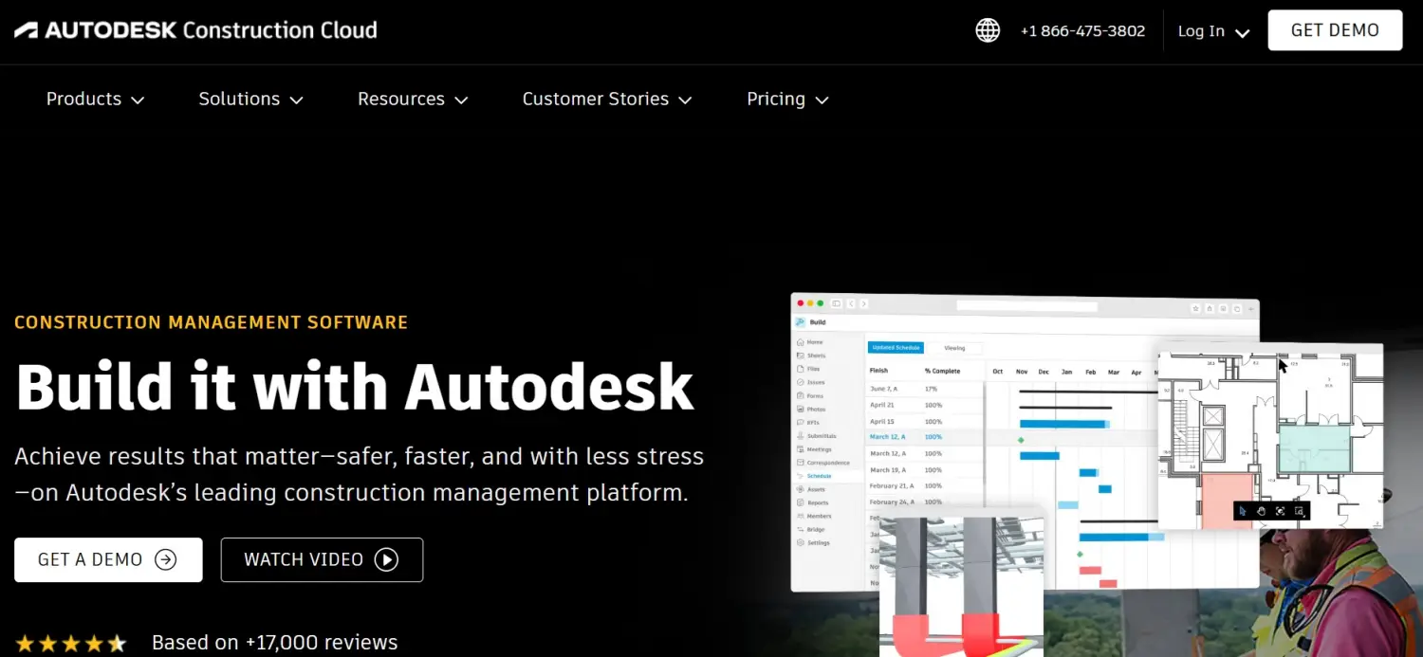Expand the Log In dropdown
This screenshot has height=657, width=1423.
coord(1213,31)
